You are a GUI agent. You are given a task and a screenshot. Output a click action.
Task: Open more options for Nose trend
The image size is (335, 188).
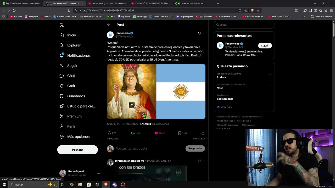270,85
